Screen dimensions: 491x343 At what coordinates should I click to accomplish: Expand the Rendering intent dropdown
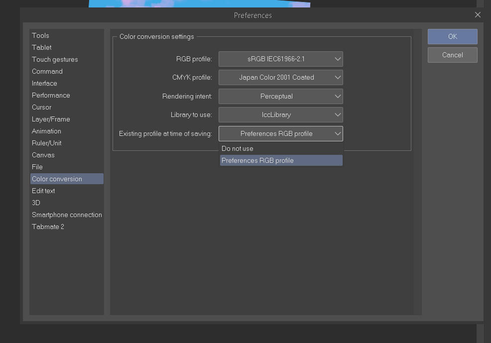(280, 96)
